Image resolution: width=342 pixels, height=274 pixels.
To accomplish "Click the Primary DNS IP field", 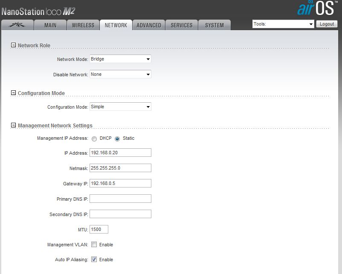I will (x=120, y=199).
